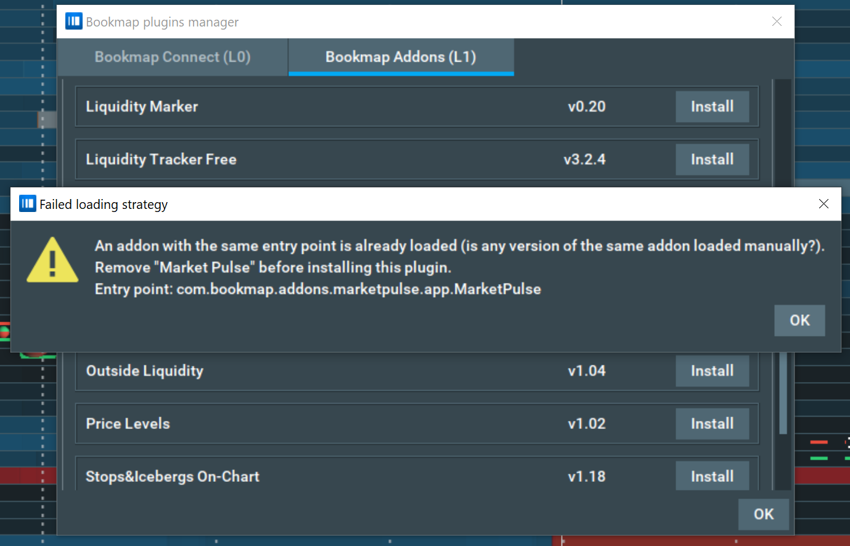Select the Outside Liquidity name text
The width and height of the screenshot is (850, 546).
(x=144, y=371)
